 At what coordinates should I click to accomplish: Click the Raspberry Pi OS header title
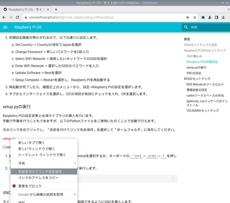pyautogui.click(x=28, y=27)
